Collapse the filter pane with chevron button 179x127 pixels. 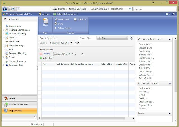(x=132, y=38)
